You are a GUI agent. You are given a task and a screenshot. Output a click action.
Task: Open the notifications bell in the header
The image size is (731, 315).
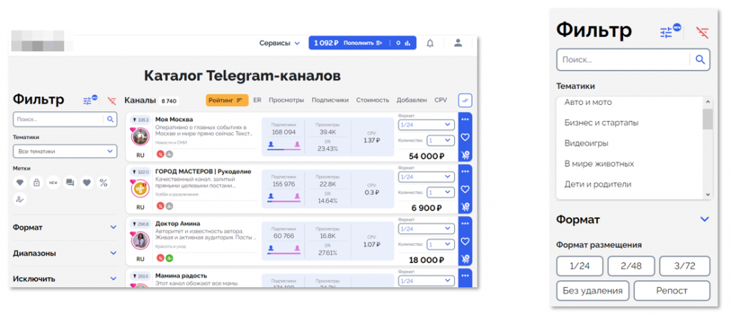430,43
